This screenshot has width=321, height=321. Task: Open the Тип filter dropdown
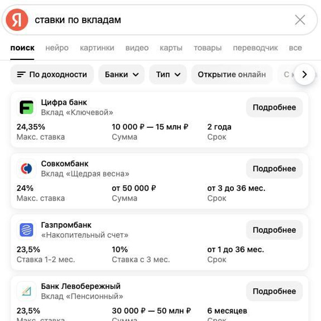click(x=168, y=75)
